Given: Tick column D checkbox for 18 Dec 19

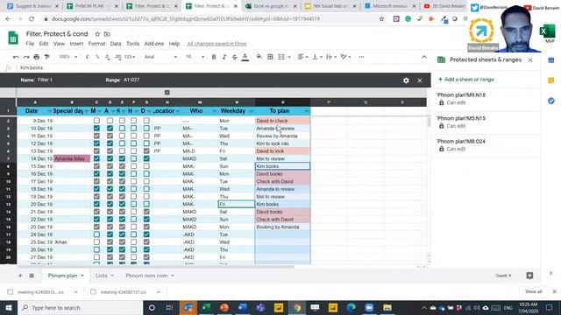Looking at the screenshot, I should pos(146,189).
